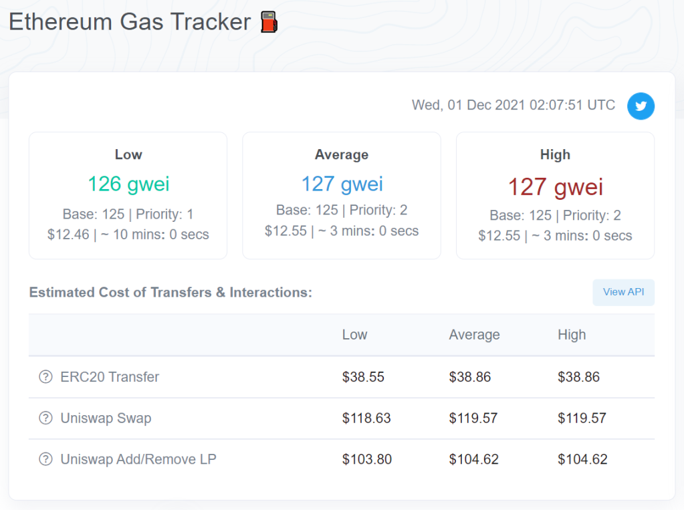Click the Ethereum Gas Tracker heading
This screenshot has height=510, width=684.
pos(130,22)
